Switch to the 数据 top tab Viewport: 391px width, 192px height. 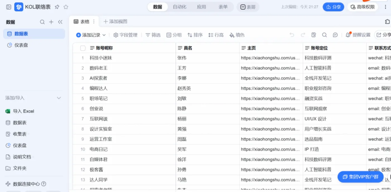tap(158, 7)
